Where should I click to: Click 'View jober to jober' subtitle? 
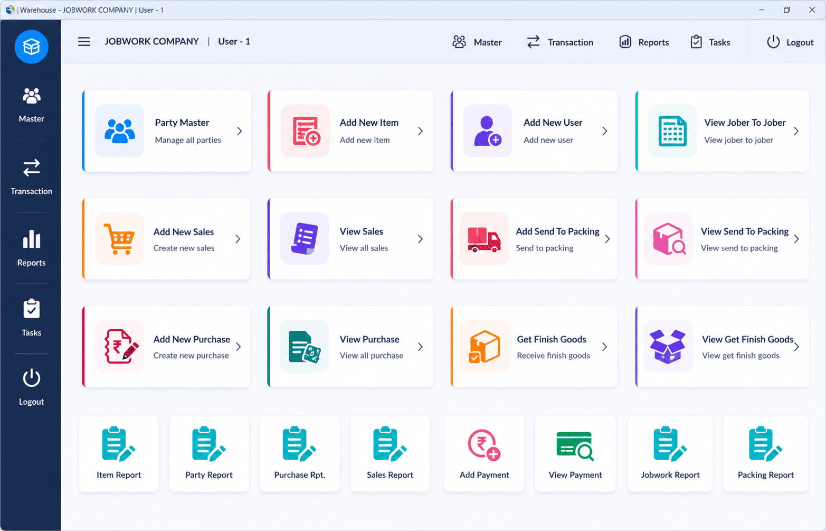point(739,140)
